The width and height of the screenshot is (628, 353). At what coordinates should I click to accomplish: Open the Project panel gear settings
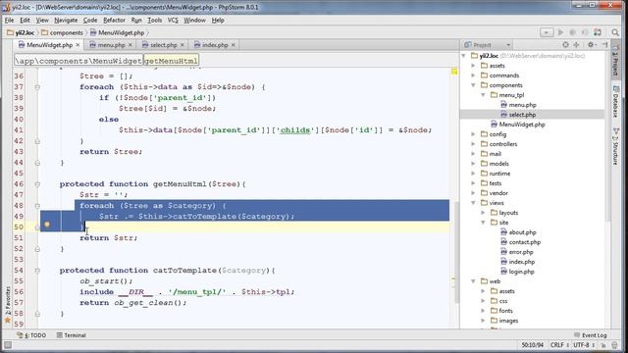coord(591,45)
